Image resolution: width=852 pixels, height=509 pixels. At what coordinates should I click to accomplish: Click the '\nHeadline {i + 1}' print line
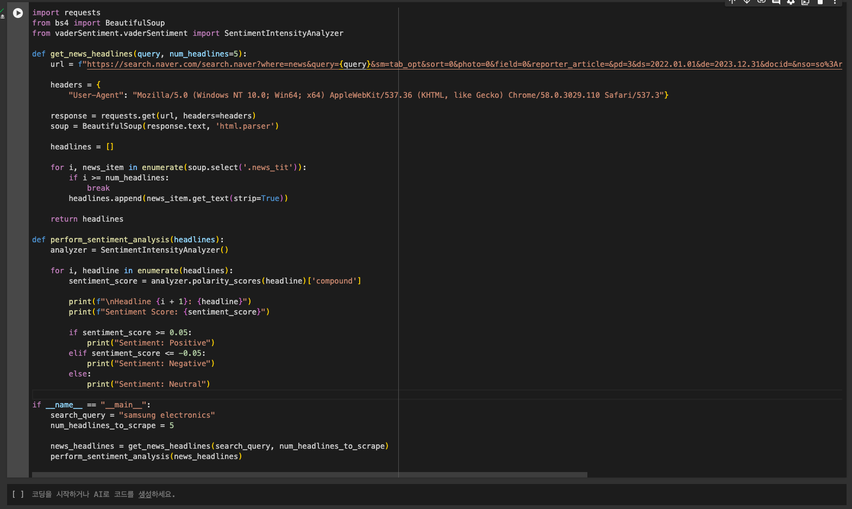[x=160, y=301]
